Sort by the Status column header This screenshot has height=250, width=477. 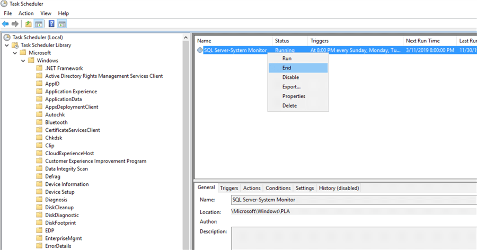[290, 41]
